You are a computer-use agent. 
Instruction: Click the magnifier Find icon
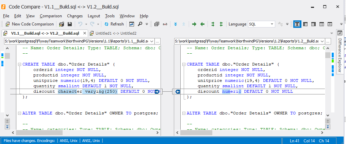pos(140,24)
